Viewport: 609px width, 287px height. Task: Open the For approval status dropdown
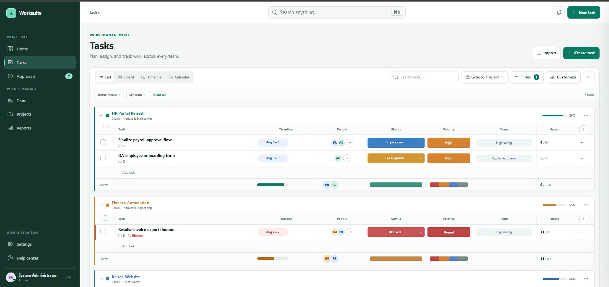[396, 158]
